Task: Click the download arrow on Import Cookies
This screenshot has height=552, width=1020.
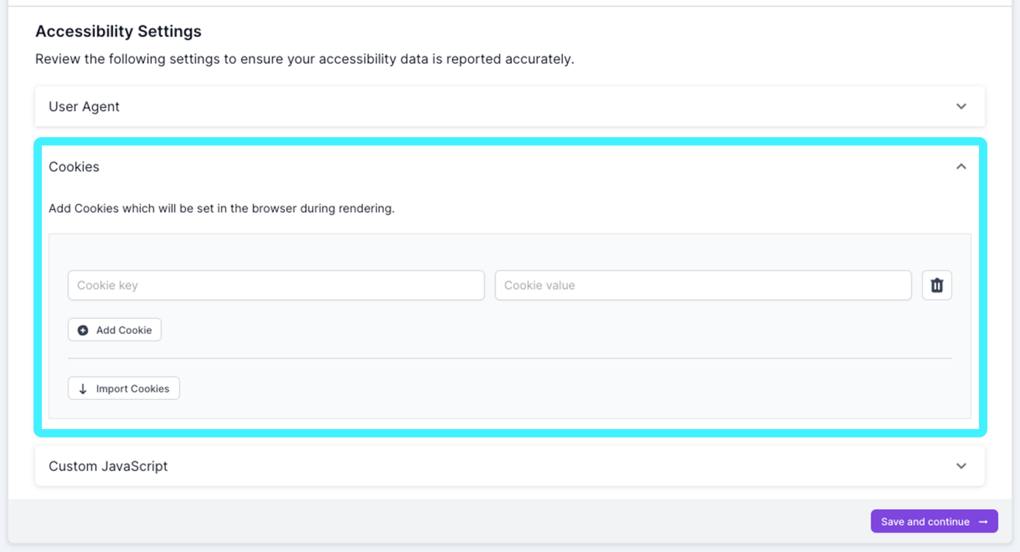Action: coord(83,388)
